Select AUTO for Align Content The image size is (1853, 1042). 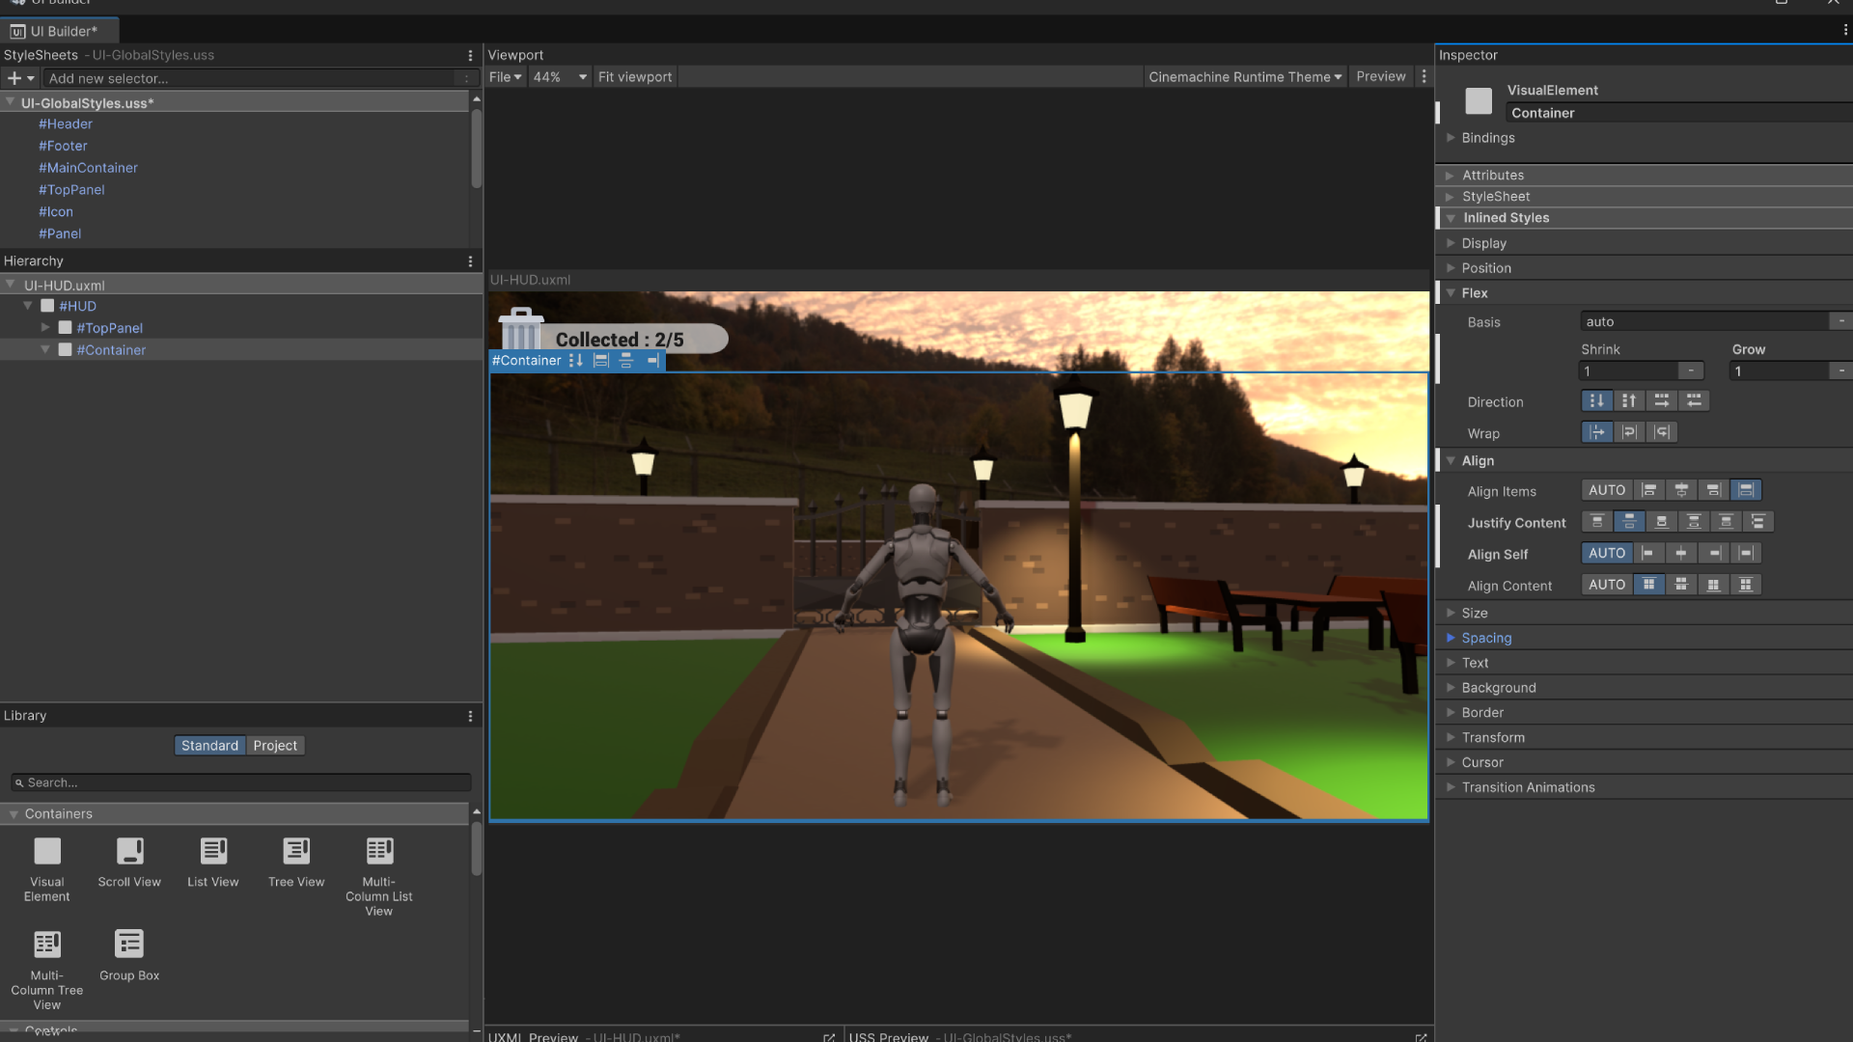click(1607, 585)
